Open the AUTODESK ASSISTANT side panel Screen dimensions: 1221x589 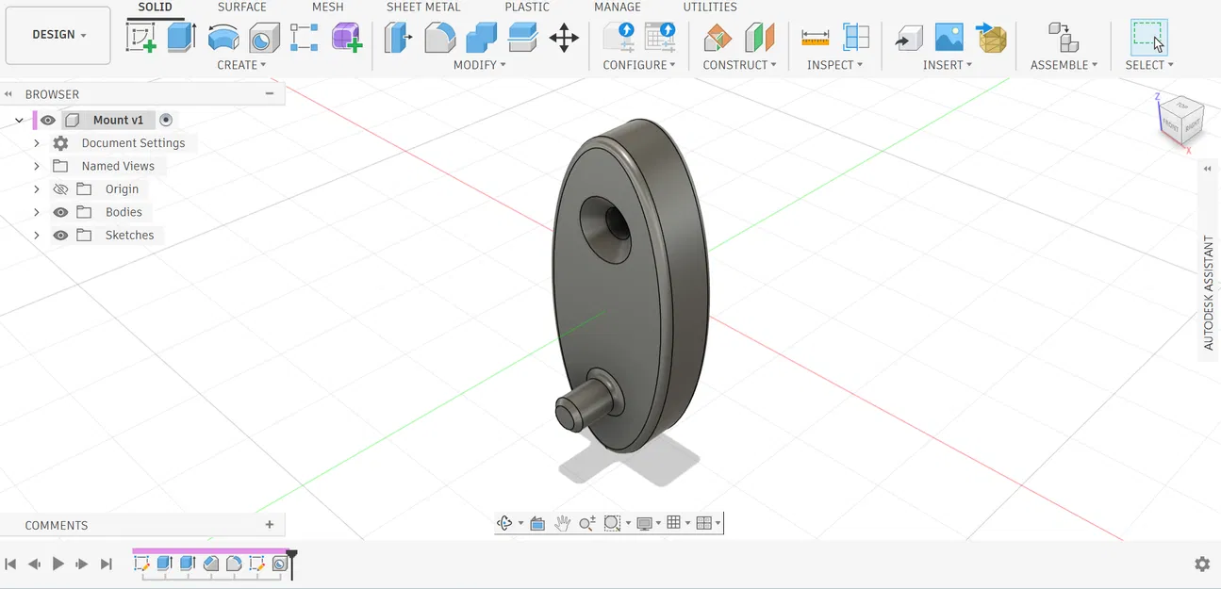pos(1209,293)
